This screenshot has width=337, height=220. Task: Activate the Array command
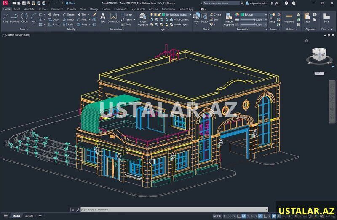pyautogui.click(x=82, y=24)
